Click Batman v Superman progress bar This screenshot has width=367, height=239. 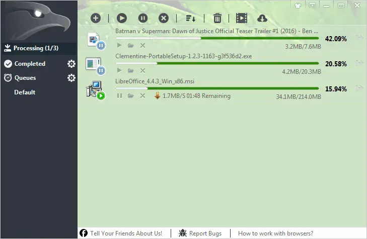coord(217,38)
